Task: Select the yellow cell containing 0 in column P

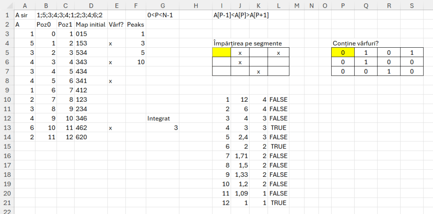Action: click(343, 53)
